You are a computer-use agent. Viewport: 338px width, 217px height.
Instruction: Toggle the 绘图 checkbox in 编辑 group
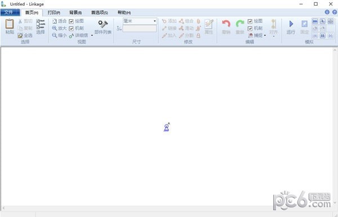250,21
